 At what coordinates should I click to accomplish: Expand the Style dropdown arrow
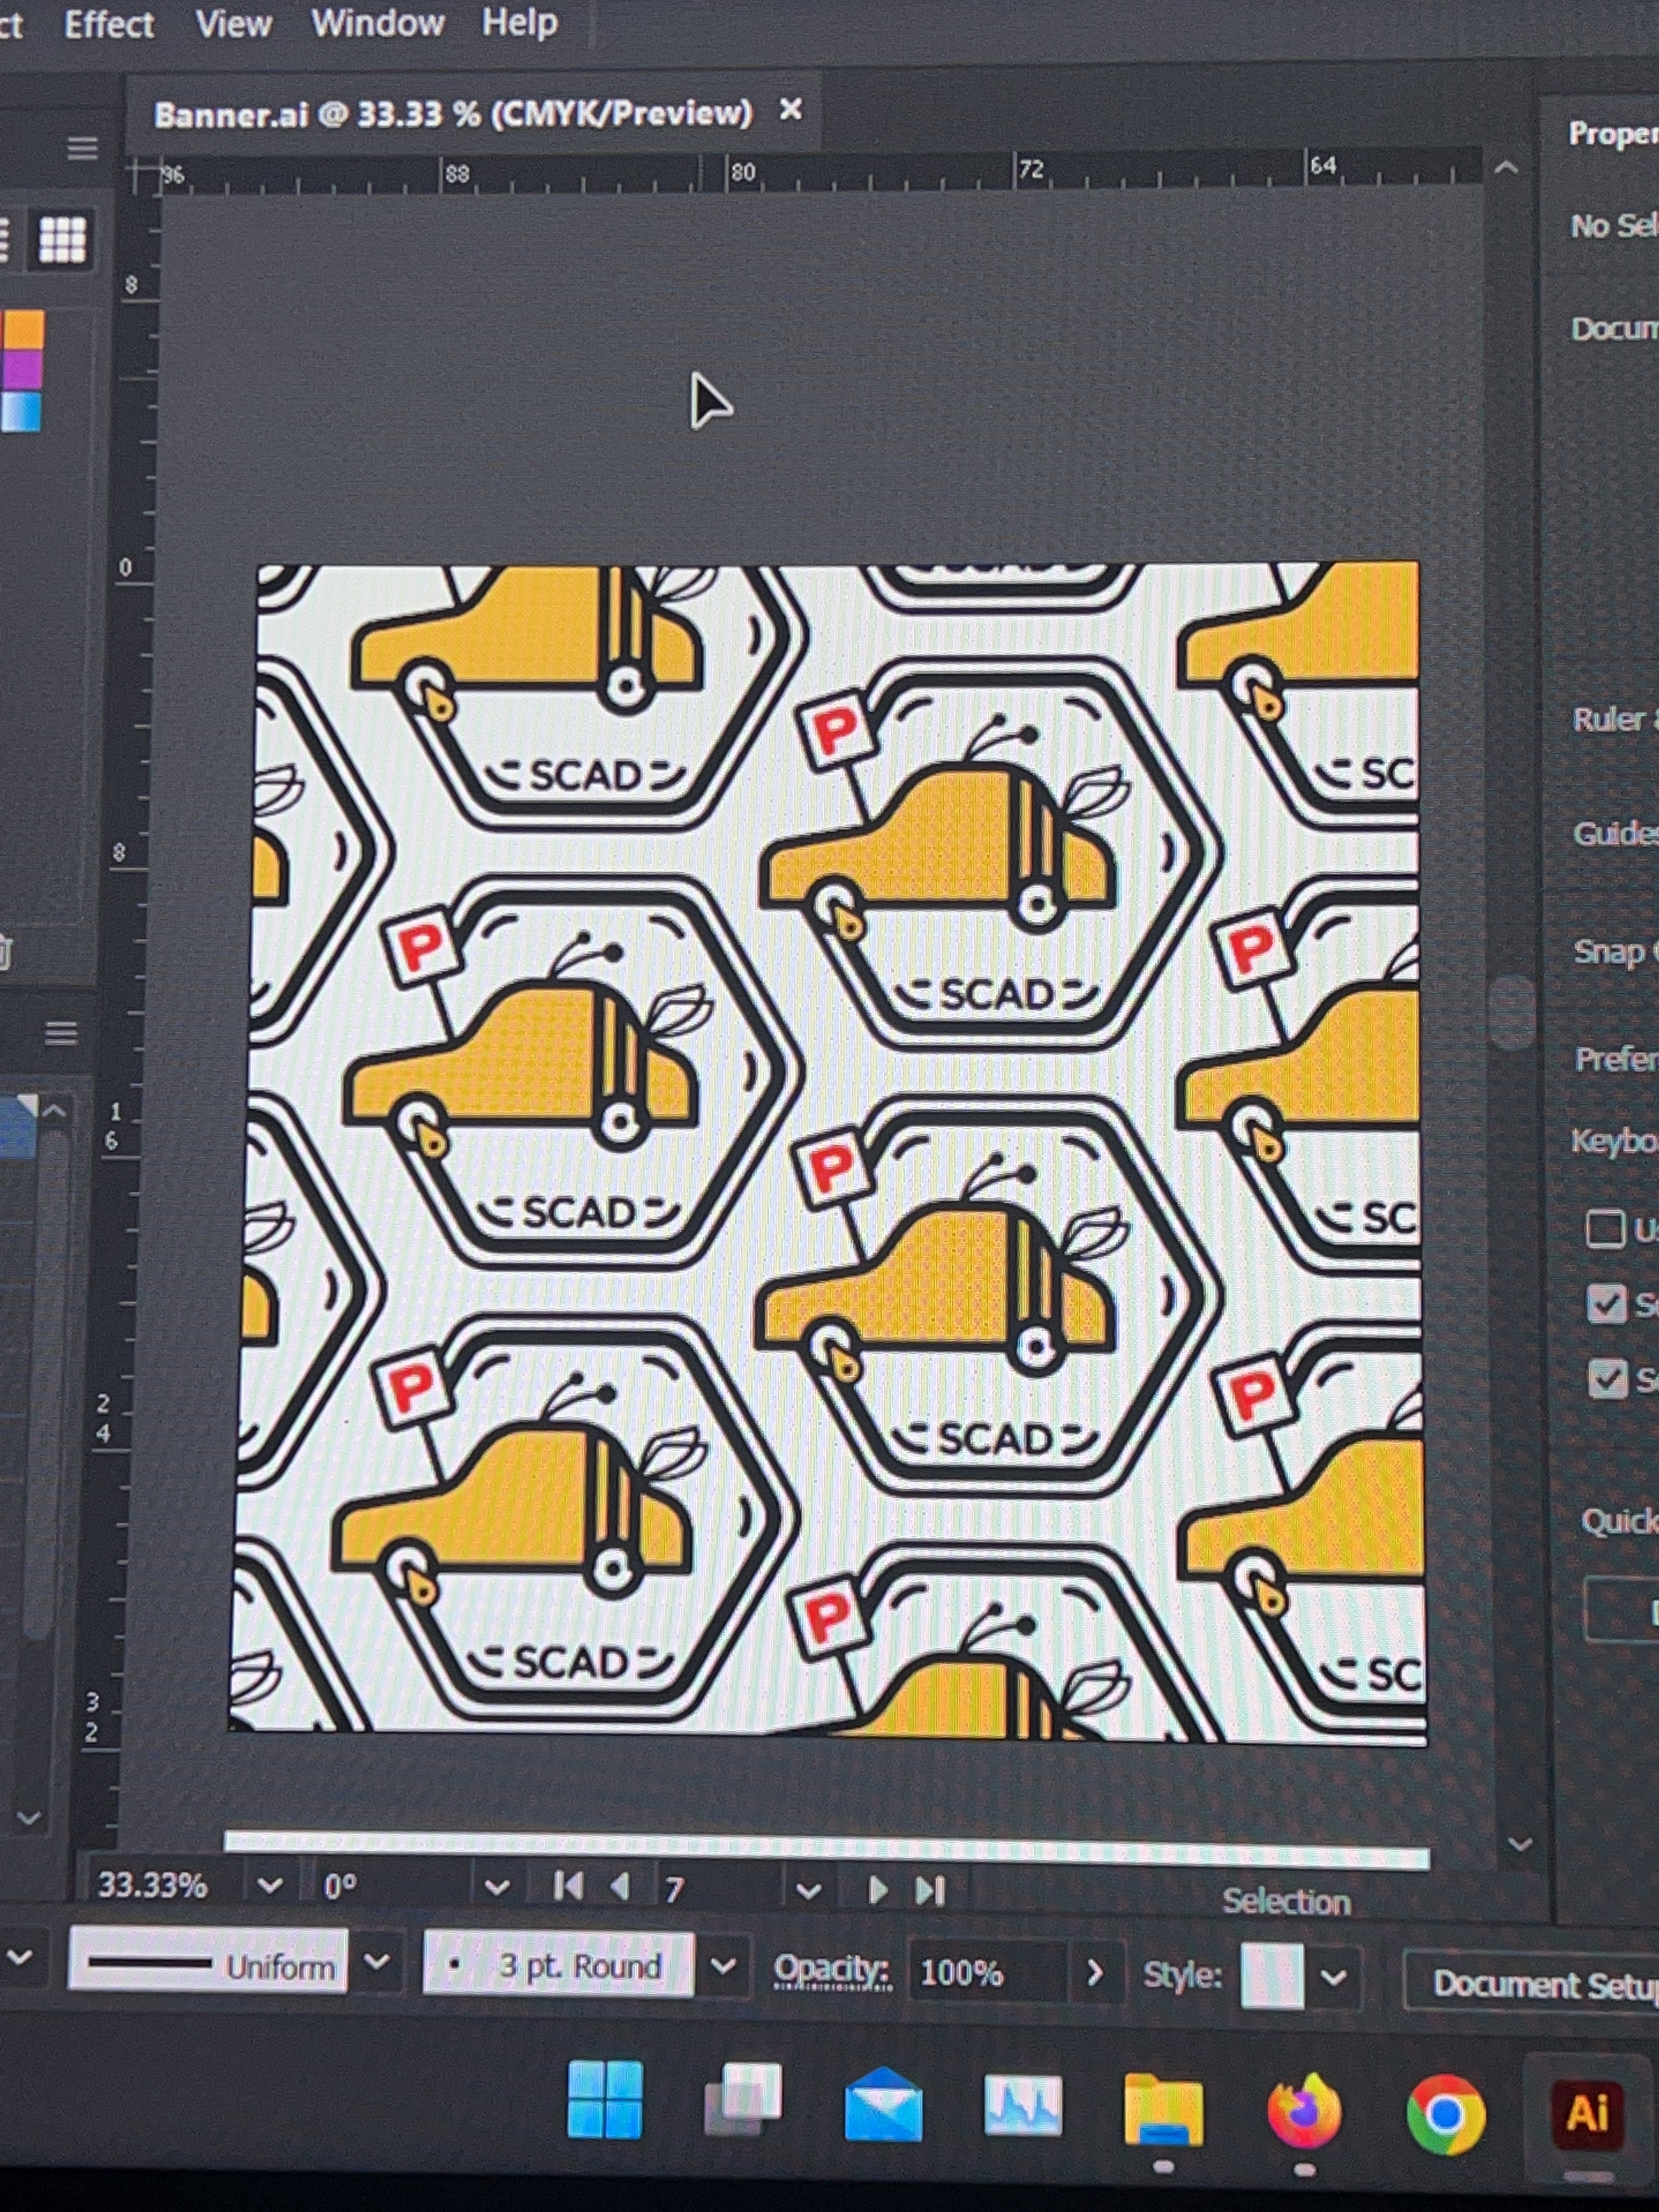click(1333, 1977)
